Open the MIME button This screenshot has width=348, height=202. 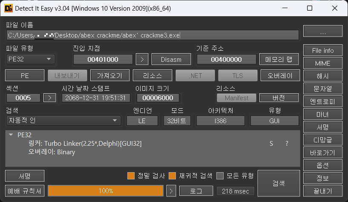point(323,63)
